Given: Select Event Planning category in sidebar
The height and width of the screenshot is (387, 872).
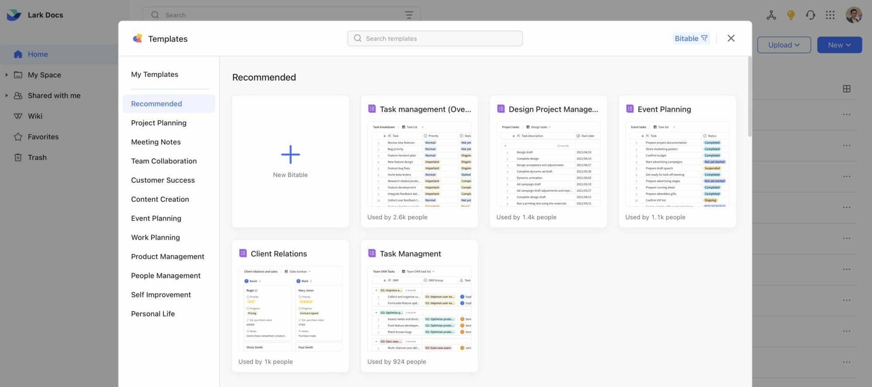Looking at the screenshot, I should coord(156,218).
